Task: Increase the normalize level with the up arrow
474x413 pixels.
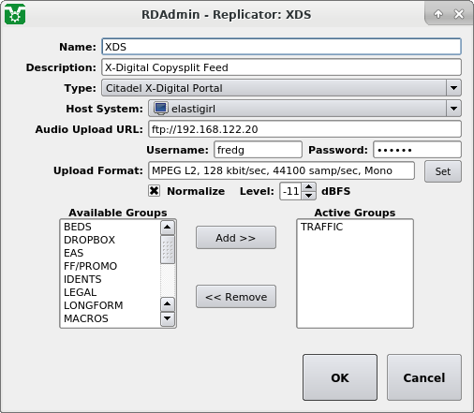Action: coord(308,187)
